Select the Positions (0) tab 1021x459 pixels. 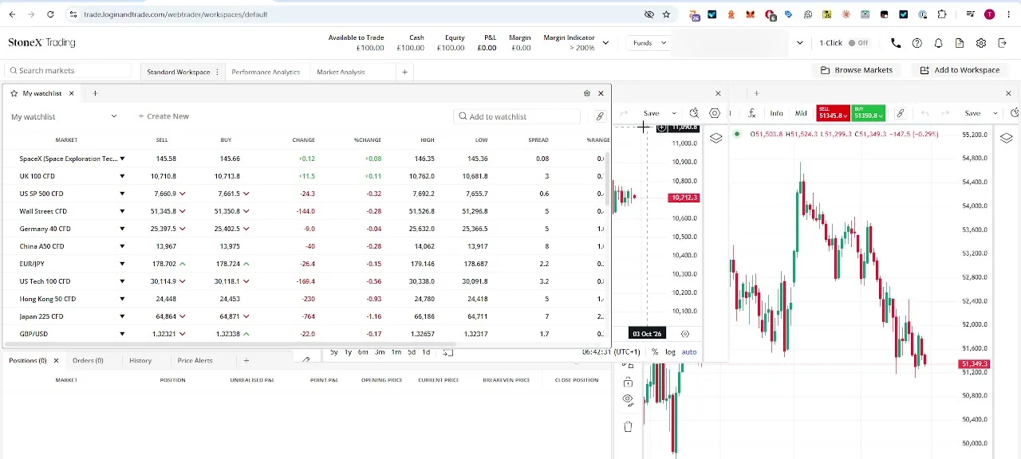[28, 361]
